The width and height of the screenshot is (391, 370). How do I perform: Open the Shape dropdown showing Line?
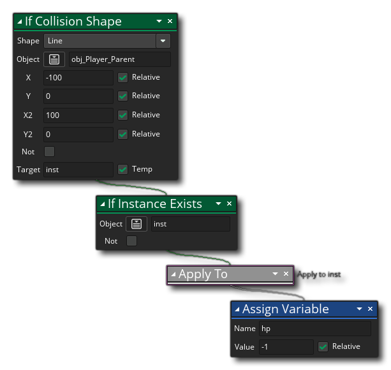coord(164,41)
